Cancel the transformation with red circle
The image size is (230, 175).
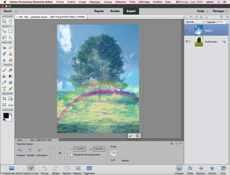(x=138, y=136)
